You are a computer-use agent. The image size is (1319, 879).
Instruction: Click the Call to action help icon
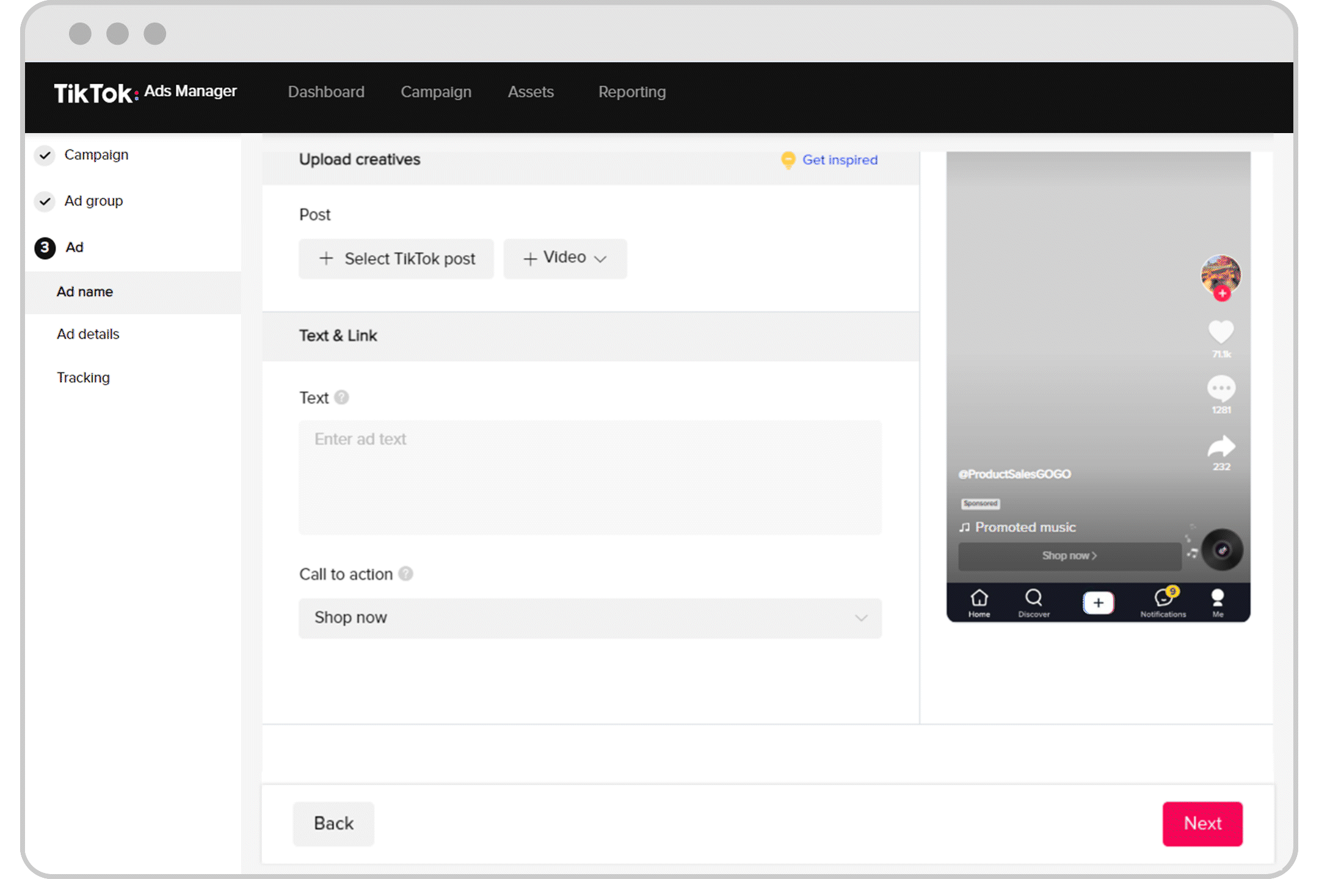pyautogui.click(x=406, y=574)
